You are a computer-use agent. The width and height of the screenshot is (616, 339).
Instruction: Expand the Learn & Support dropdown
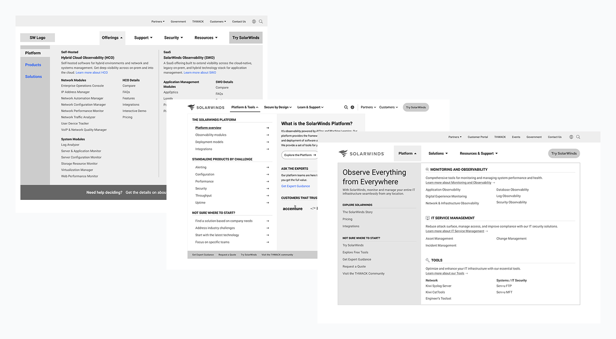[310, 107]
